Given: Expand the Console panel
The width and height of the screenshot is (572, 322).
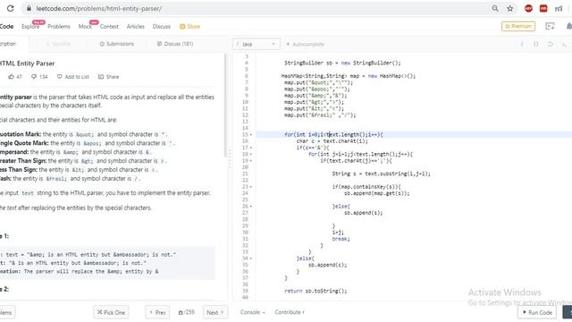Looking at the screenshot, I should 252,312.
